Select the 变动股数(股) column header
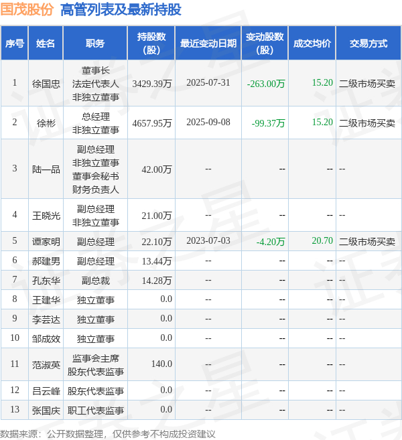 click(265, 44)
